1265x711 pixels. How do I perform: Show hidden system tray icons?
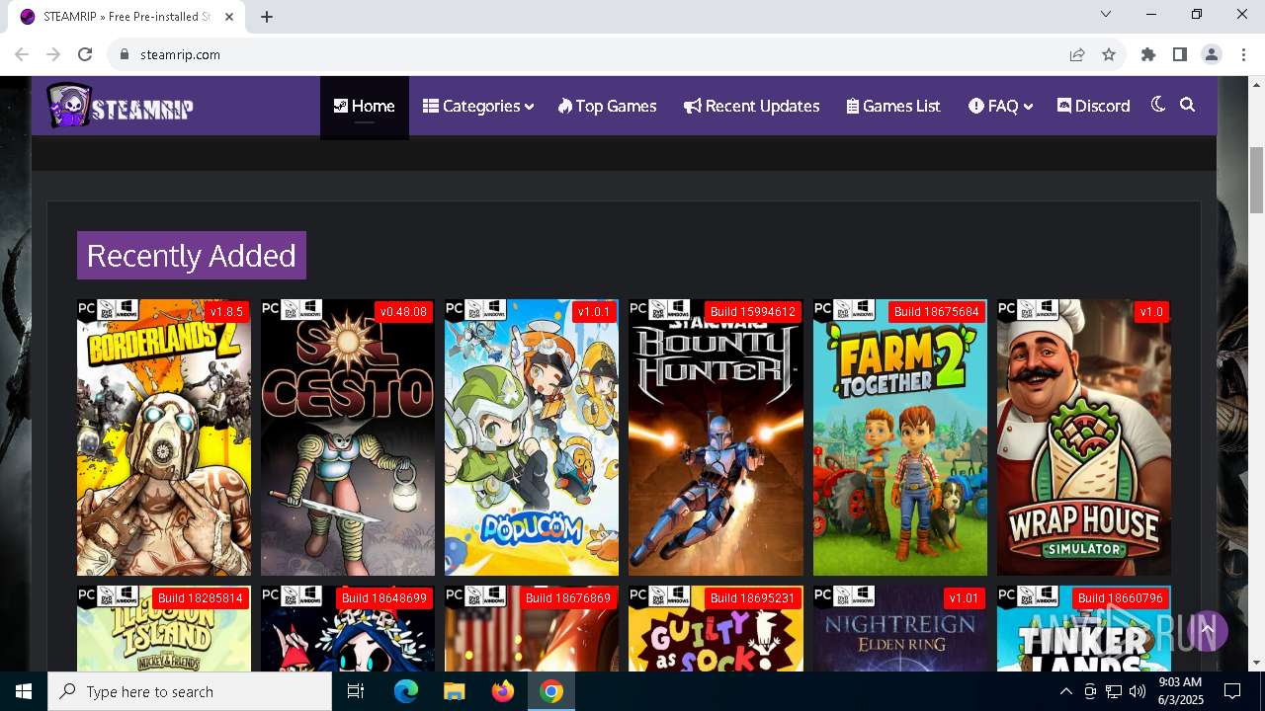pos(1065,691)
